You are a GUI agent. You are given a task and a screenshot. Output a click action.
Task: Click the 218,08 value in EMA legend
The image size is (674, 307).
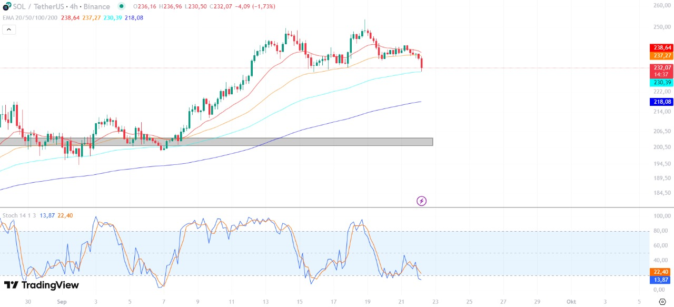134,18
